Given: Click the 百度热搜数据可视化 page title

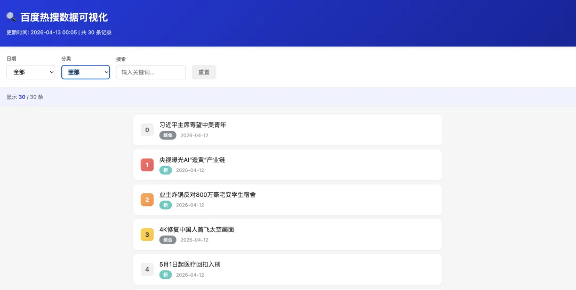Looking at the screenshot, I should click(x=64, y=17).
